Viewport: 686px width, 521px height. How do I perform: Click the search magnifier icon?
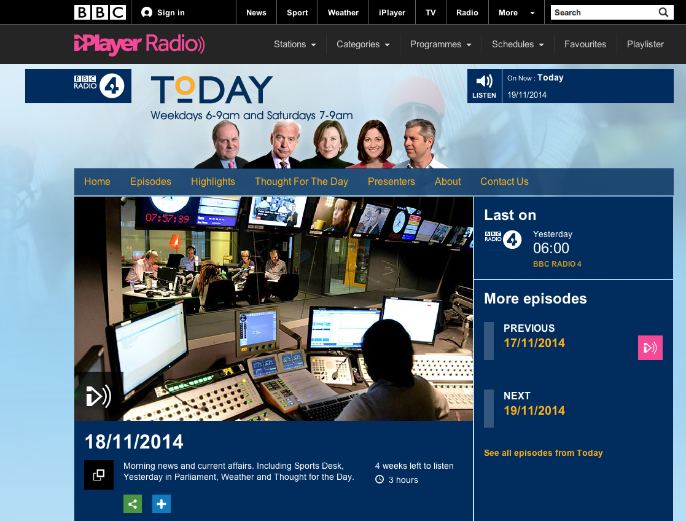pos(663,12)
